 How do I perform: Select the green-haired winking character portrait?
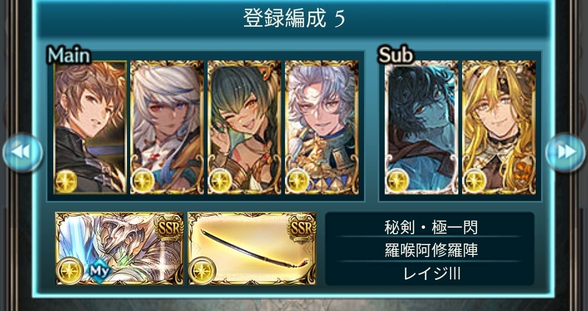point(244,127)
